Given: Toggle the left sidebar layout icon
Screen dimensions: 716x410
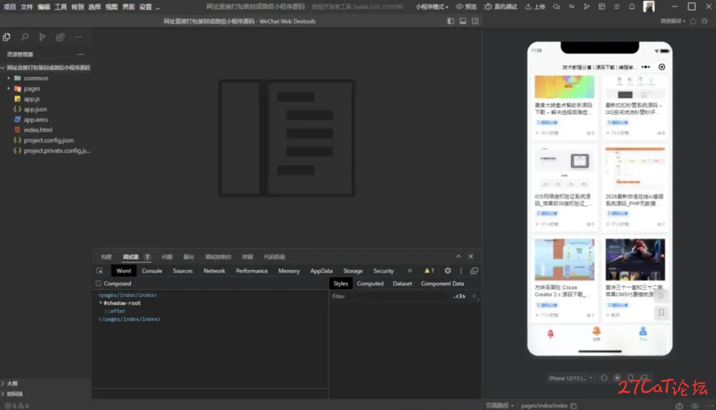Looking at the screenshot, I should [x=450, y=21].
